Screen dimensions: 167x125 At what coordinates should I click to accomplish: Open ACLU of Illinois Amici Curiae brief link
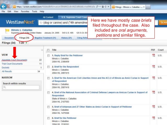(100, 80)
